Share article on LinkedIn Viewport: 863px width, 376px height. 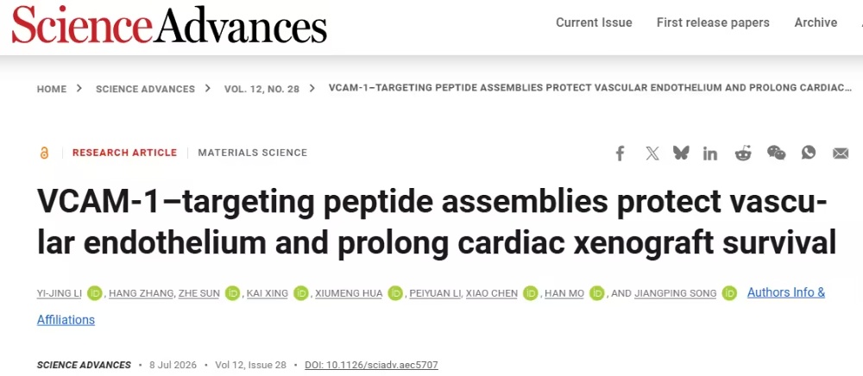[710, 154]
